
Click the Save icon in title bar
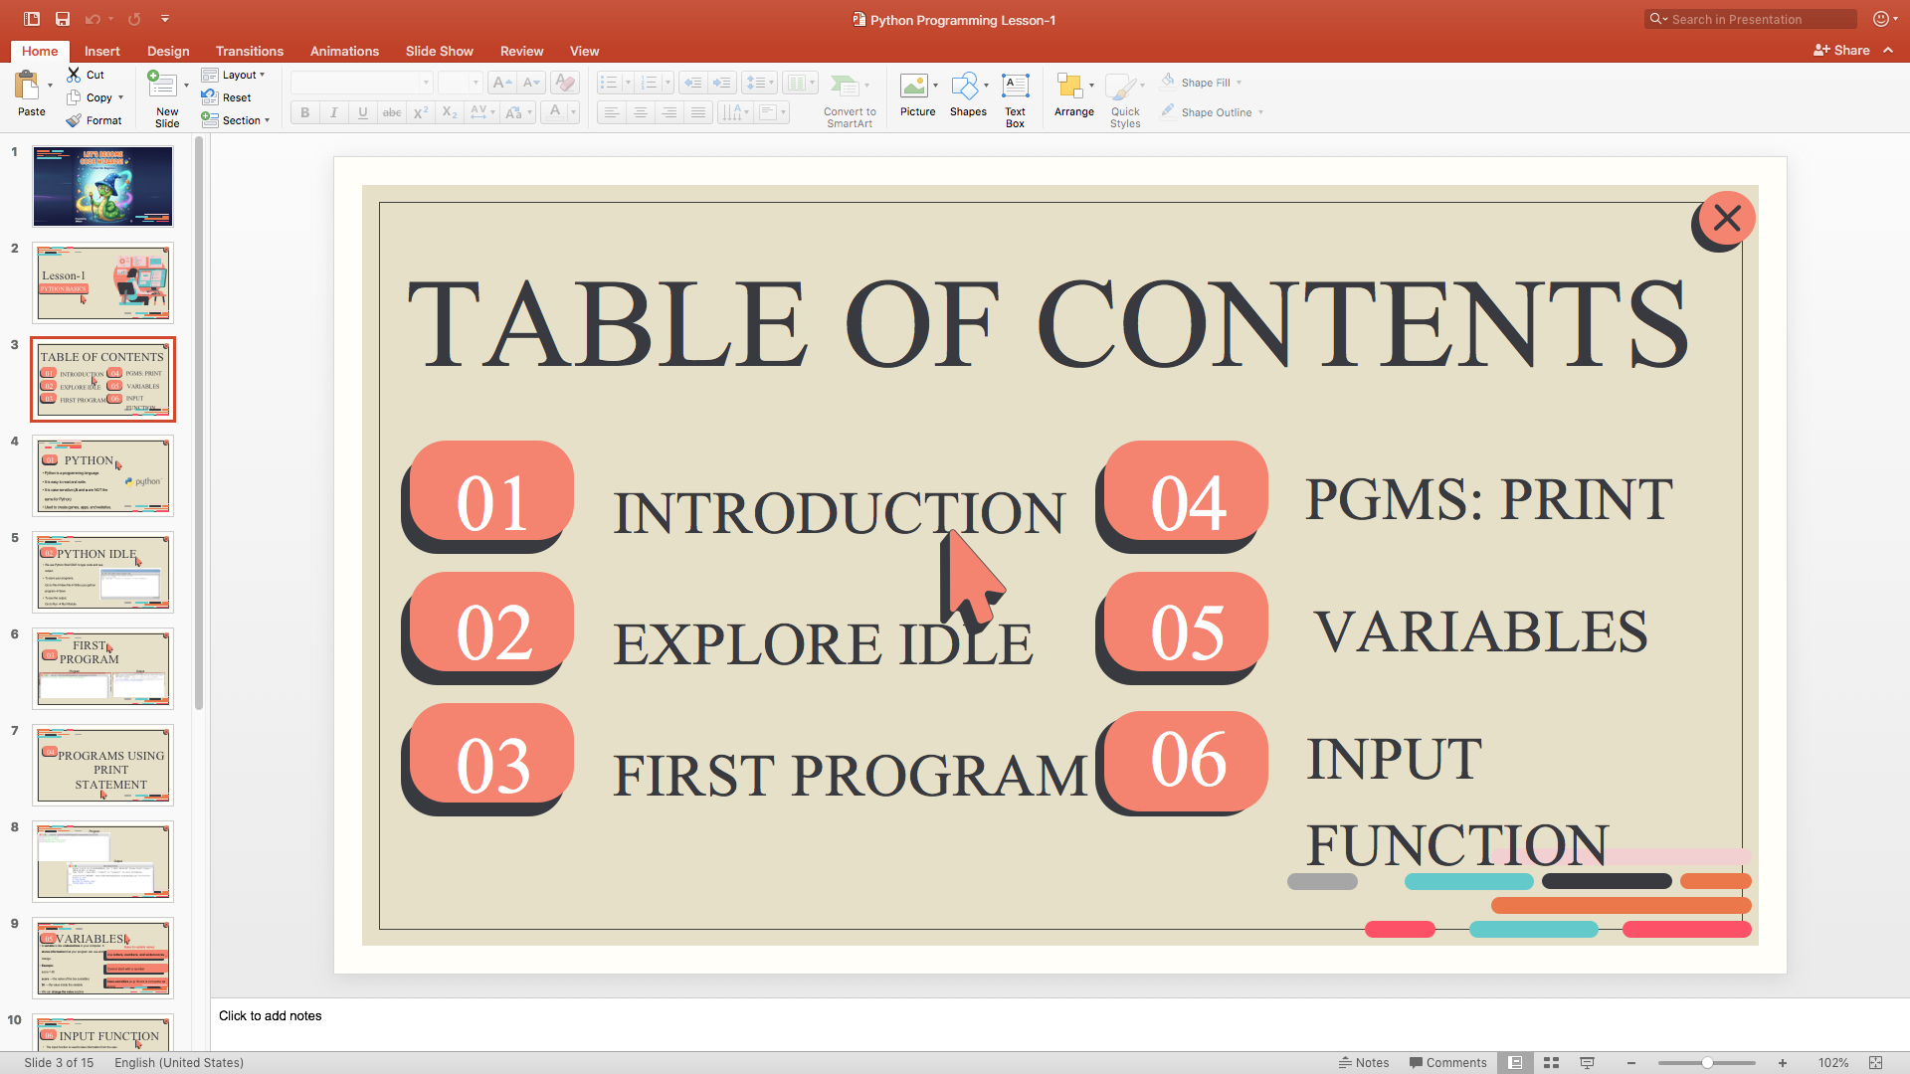tap(62, 19)
